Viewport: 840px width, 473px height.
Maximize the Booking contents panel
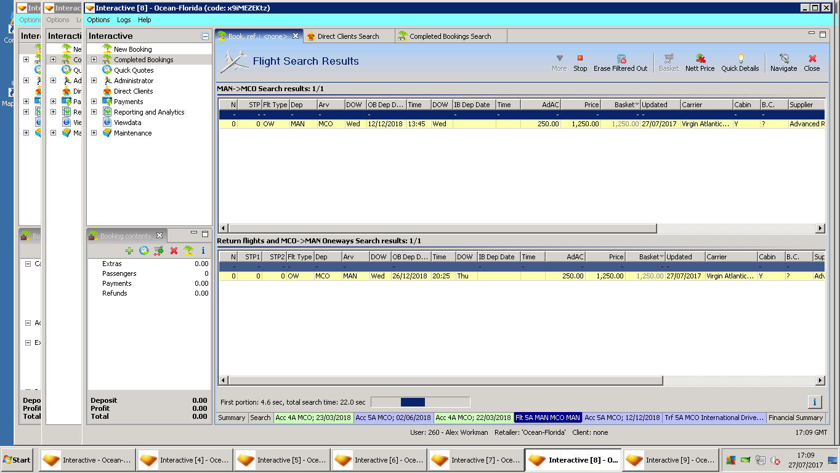pos(205,234)
